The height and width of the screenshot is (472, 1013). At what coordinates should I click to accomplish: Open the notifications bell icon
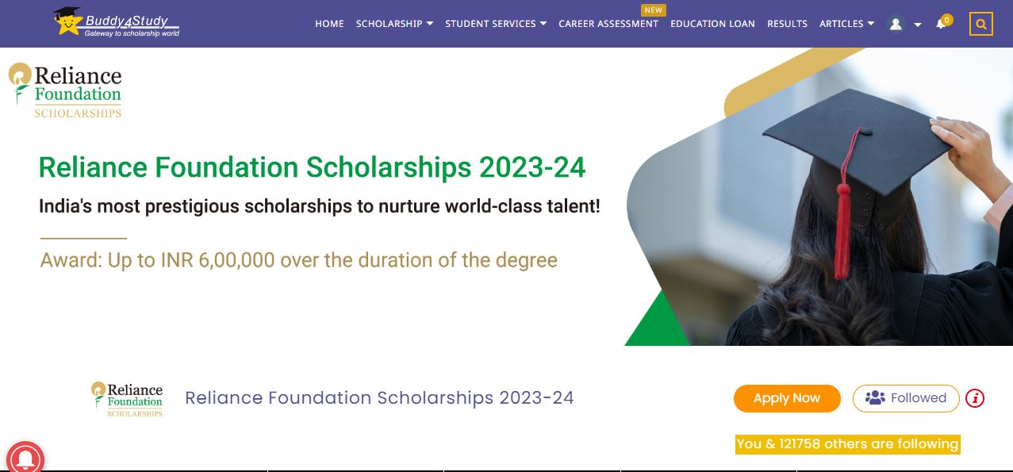(941, 24)
